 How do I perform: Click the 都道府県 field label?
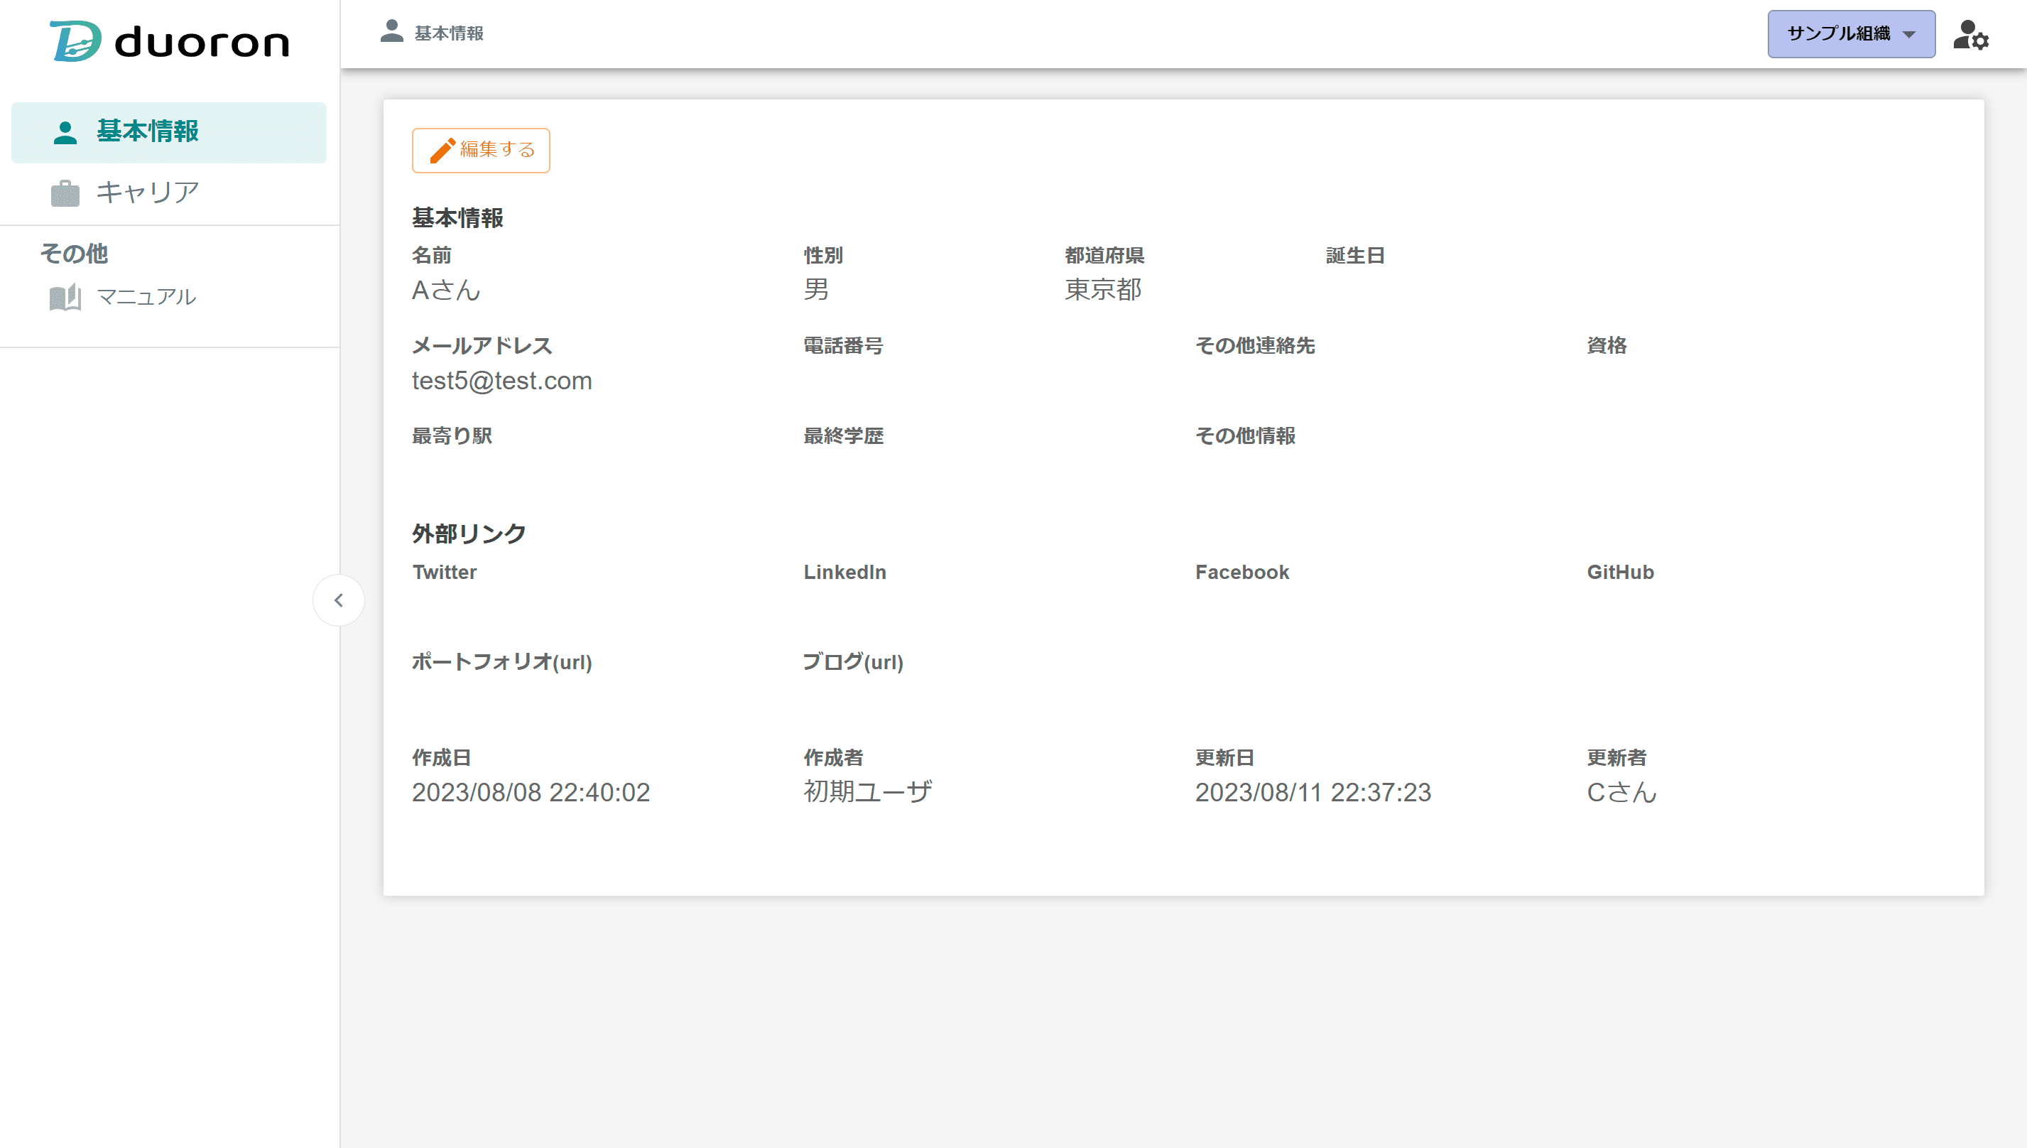[1104, 256]
